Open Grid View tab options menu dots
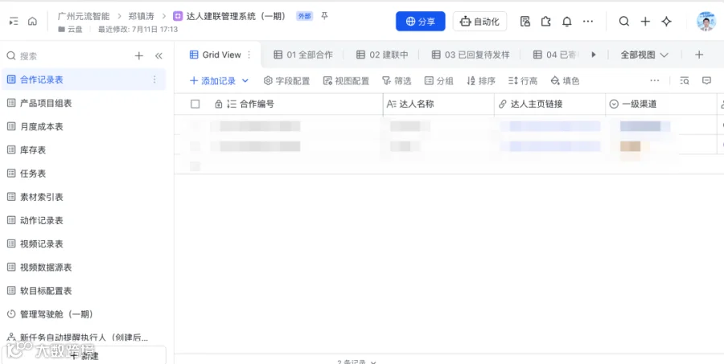 249,55
